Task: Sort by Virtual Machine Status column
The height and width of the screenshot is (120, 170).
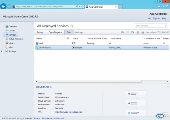Action: (97, 39)
